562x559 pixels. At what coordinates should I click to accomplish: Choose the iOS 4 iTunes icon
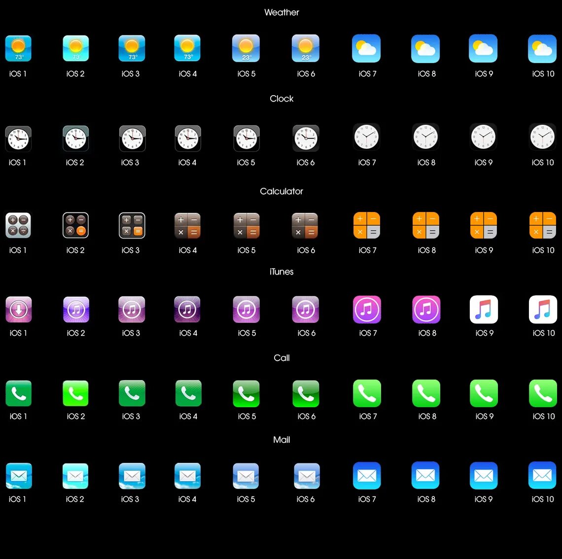coord(187,309)
